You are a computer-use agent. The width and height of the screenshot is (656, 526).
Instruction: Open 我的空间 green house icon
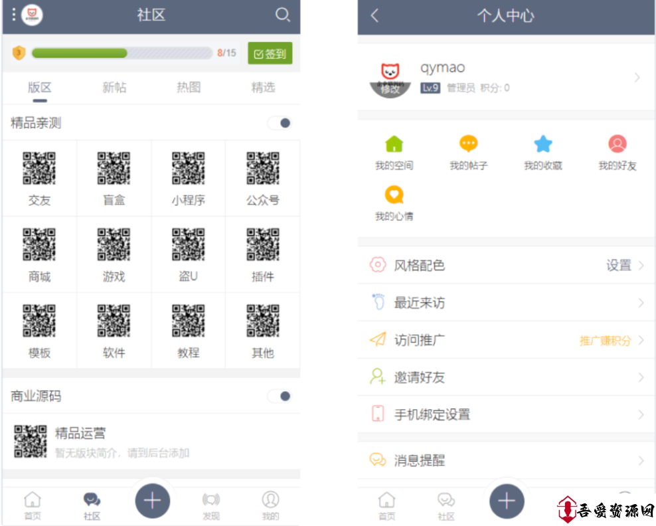394,144
